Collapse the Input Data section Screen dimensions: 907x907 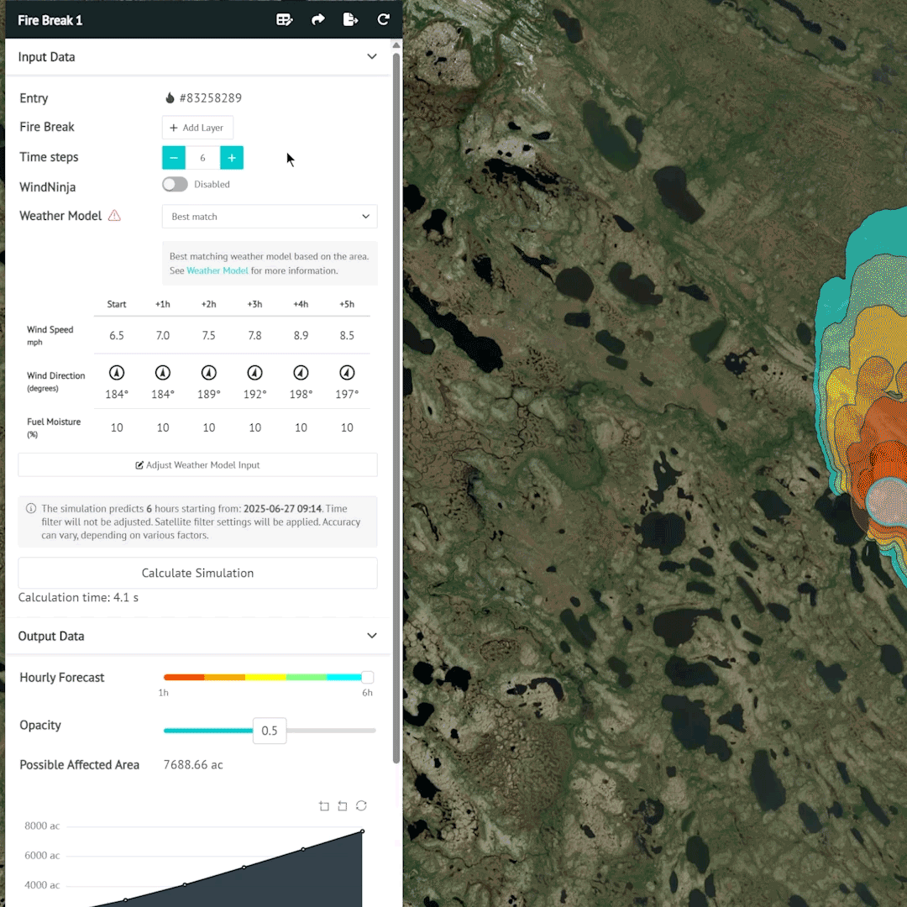coord(372,57)
